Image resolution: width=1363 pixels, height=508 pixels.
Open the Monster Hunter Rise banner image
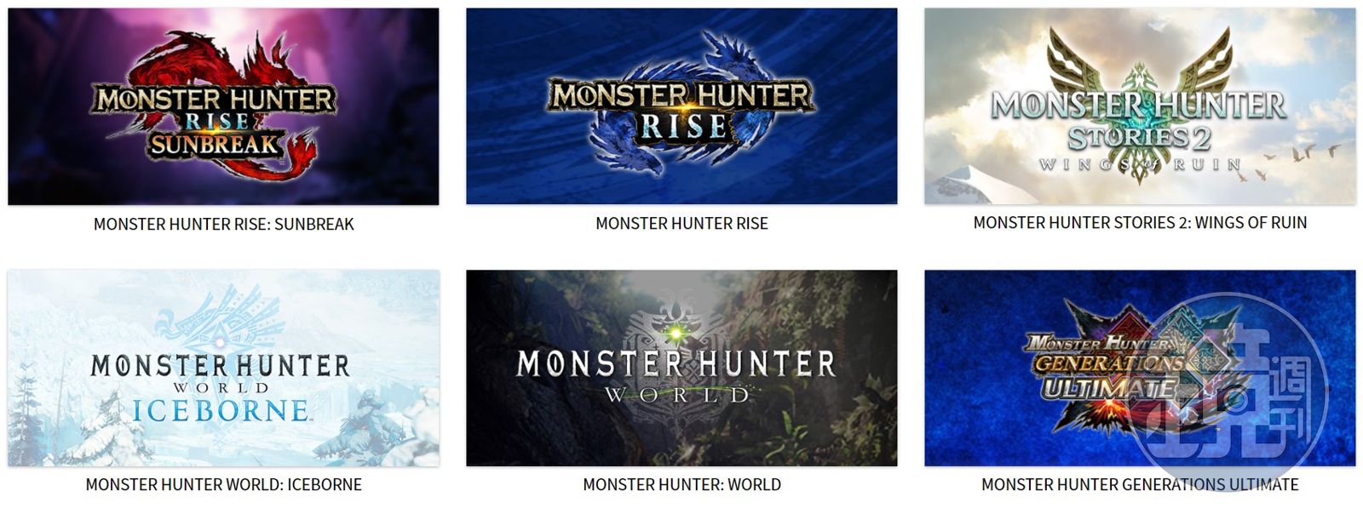[681, 106]
